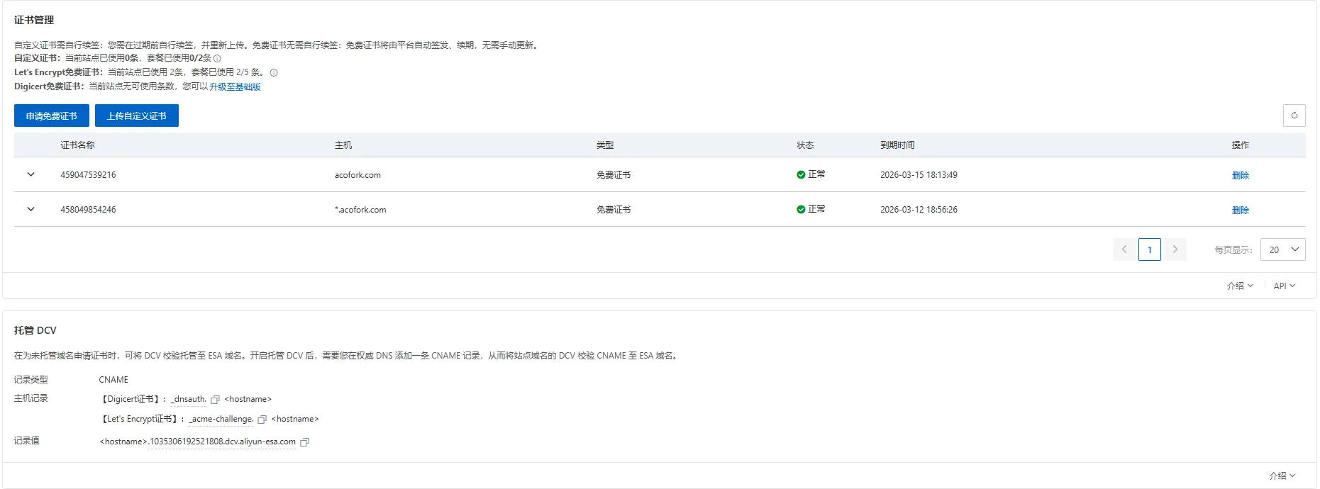
Task: Expand 介绍 in the 托管 DCV section
Action: 1282,476
